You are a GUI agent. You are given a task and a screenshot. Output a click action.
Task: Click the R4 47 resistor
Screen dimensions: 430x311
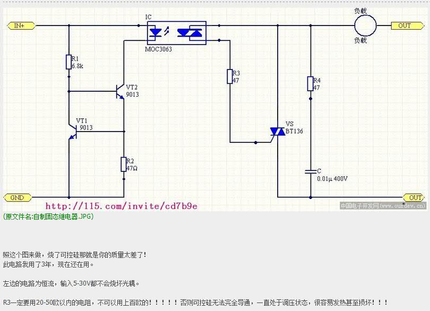[310, 83]
